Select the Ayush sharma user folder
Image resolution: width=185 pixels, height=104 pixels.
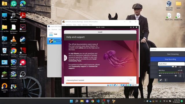click(5, 5)
